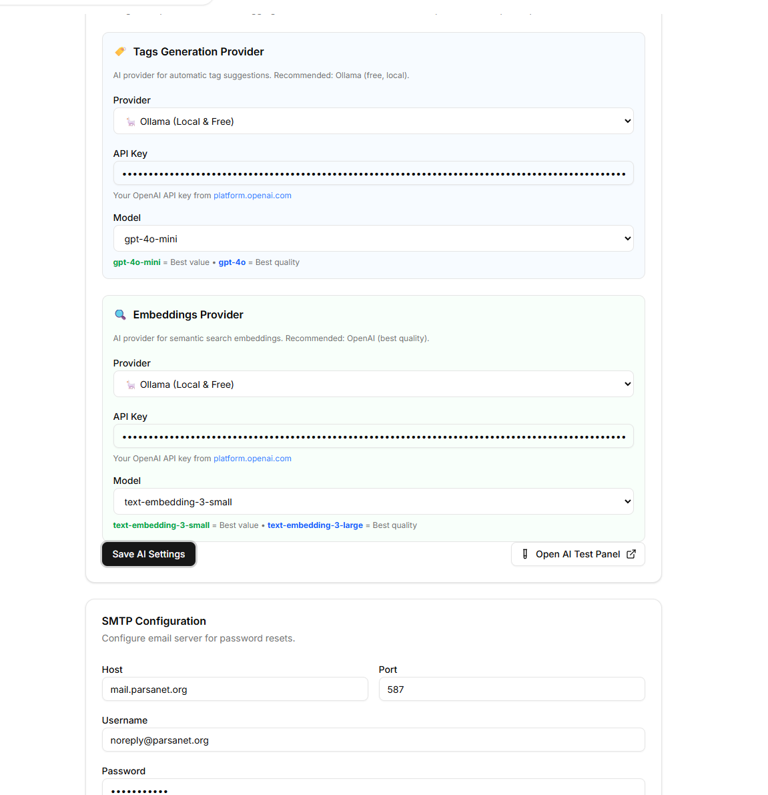The height and width of the screenshot is (795, 768).
Task: Focus the Embeddings API Key field
Action: (373, 437)
